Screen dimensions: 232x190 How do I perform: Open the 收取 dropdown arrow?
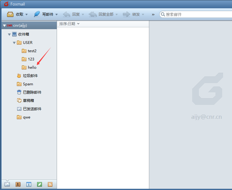click(26, 14)
